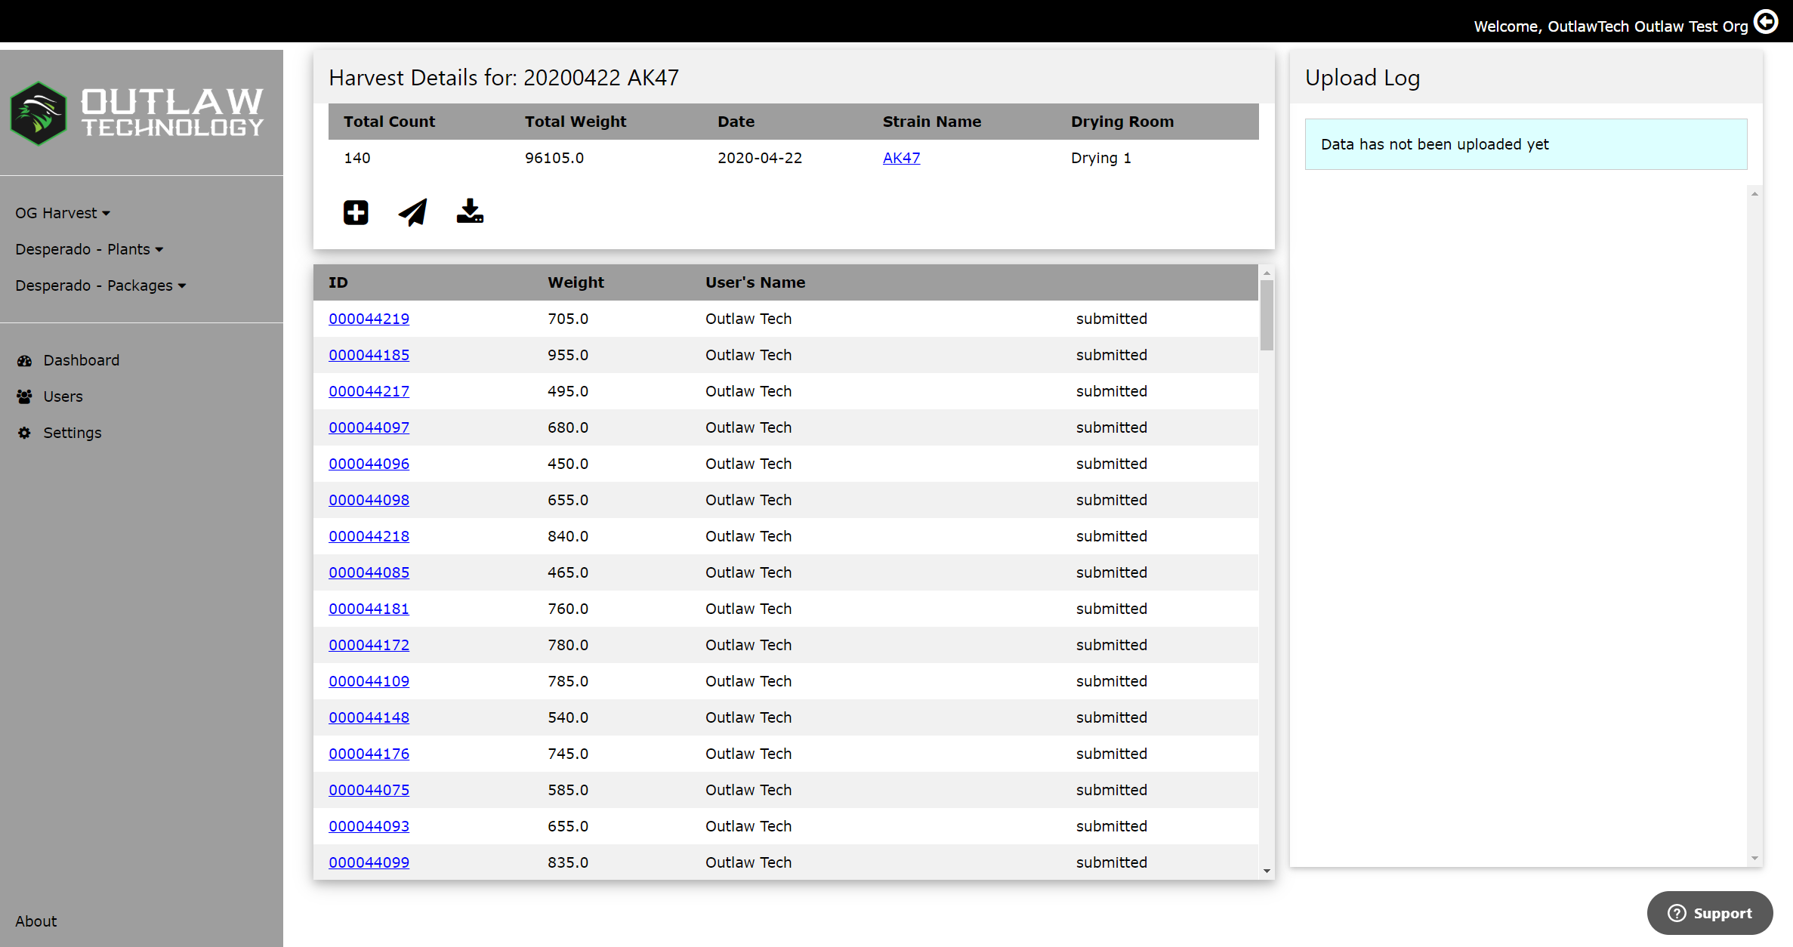This screenshot has width=1793, height=947.
Task: Expand the Desperado - Plants dropdown
Action: (89, 249)
